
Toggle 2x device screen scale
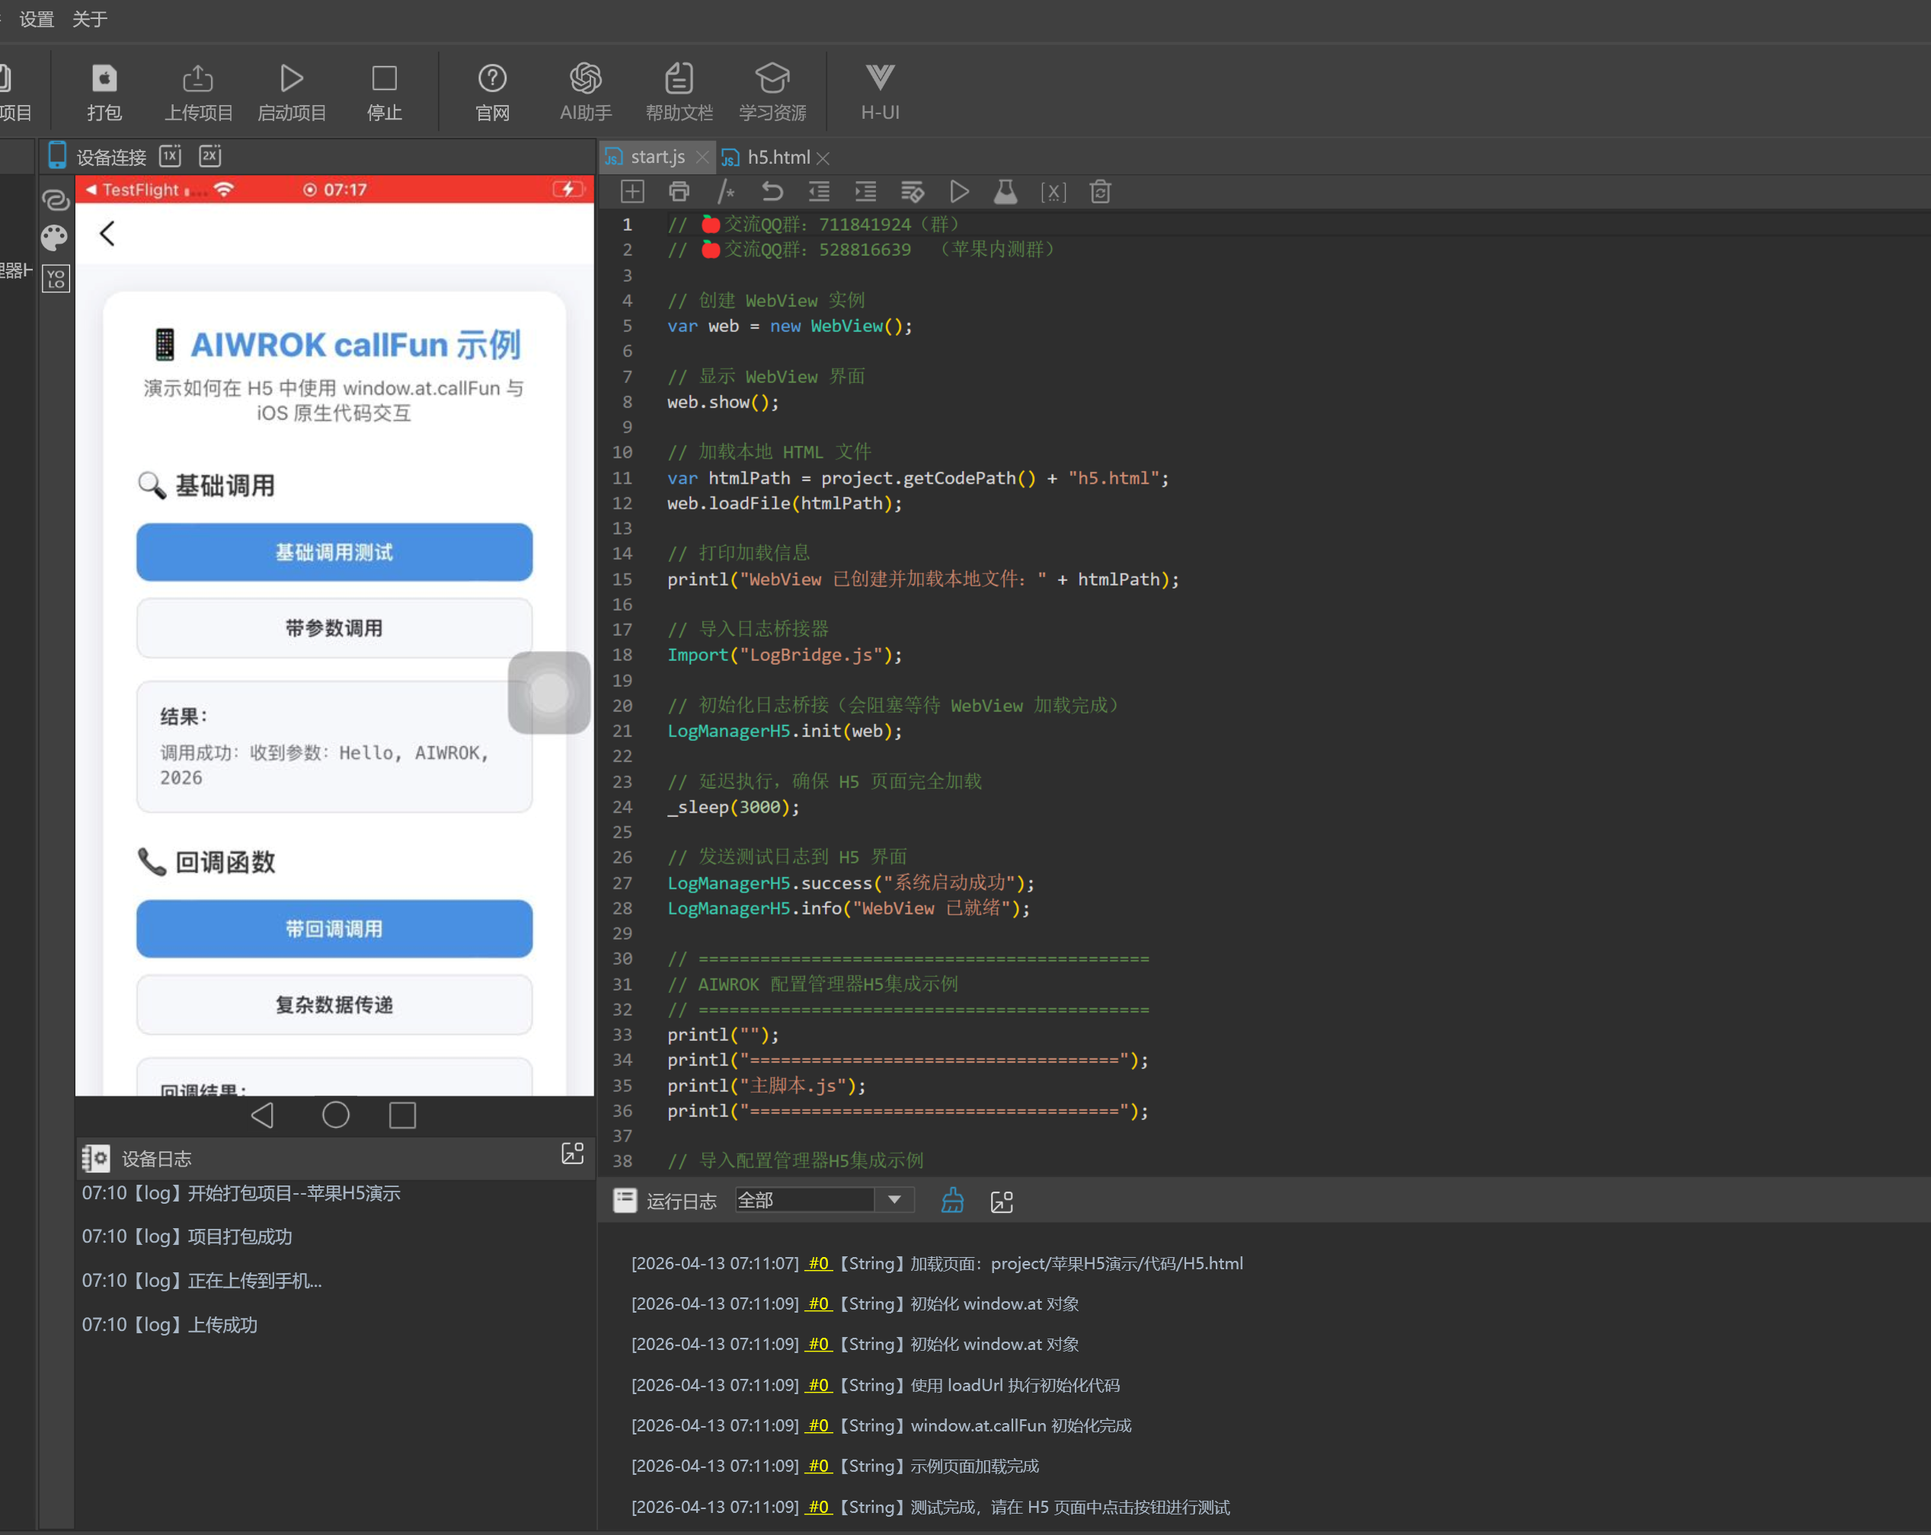210,156
